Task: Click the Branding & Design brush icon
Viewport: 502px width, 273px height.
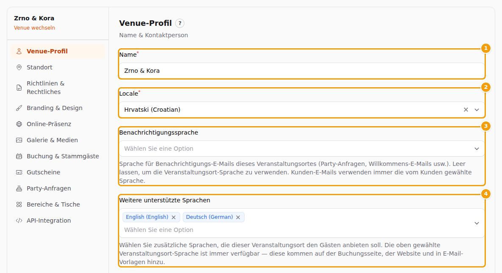Action: click(x=19, y=108)
